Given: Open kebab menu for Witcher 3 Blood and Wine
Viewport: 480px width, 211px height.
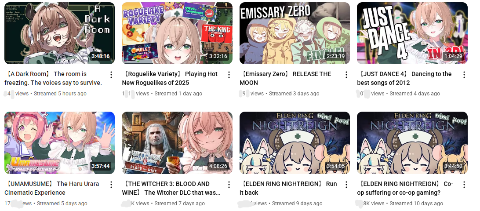Looking at the screenshot, I should [229, 184].
